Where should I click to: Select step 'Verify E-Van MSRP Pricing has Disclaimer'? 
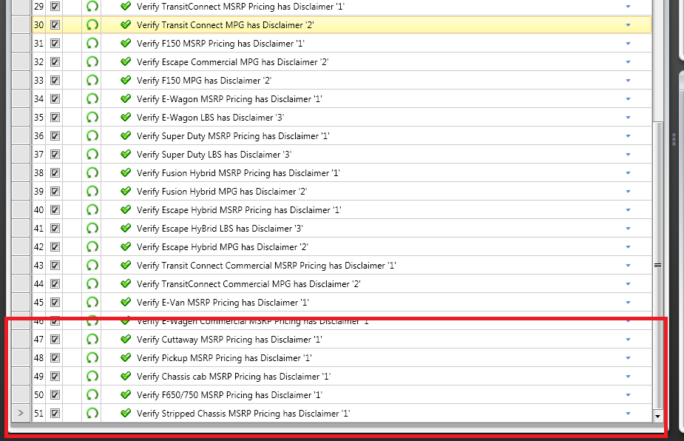(x=223, y=303)
